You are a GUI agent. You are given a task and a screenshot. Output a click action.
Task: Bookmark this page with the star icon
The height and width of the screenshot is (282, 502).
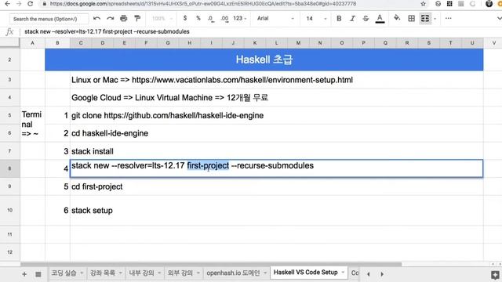coord(424,4)
